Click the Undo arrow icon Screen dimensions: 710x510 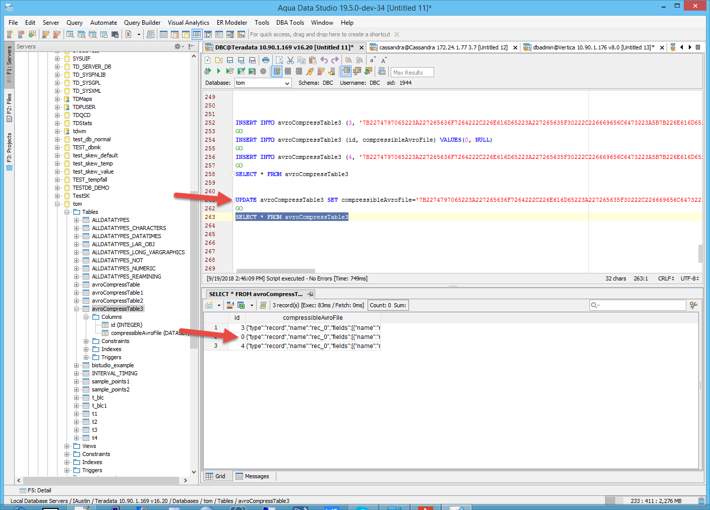324,60
